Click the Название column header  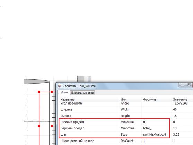coord(89,99)
